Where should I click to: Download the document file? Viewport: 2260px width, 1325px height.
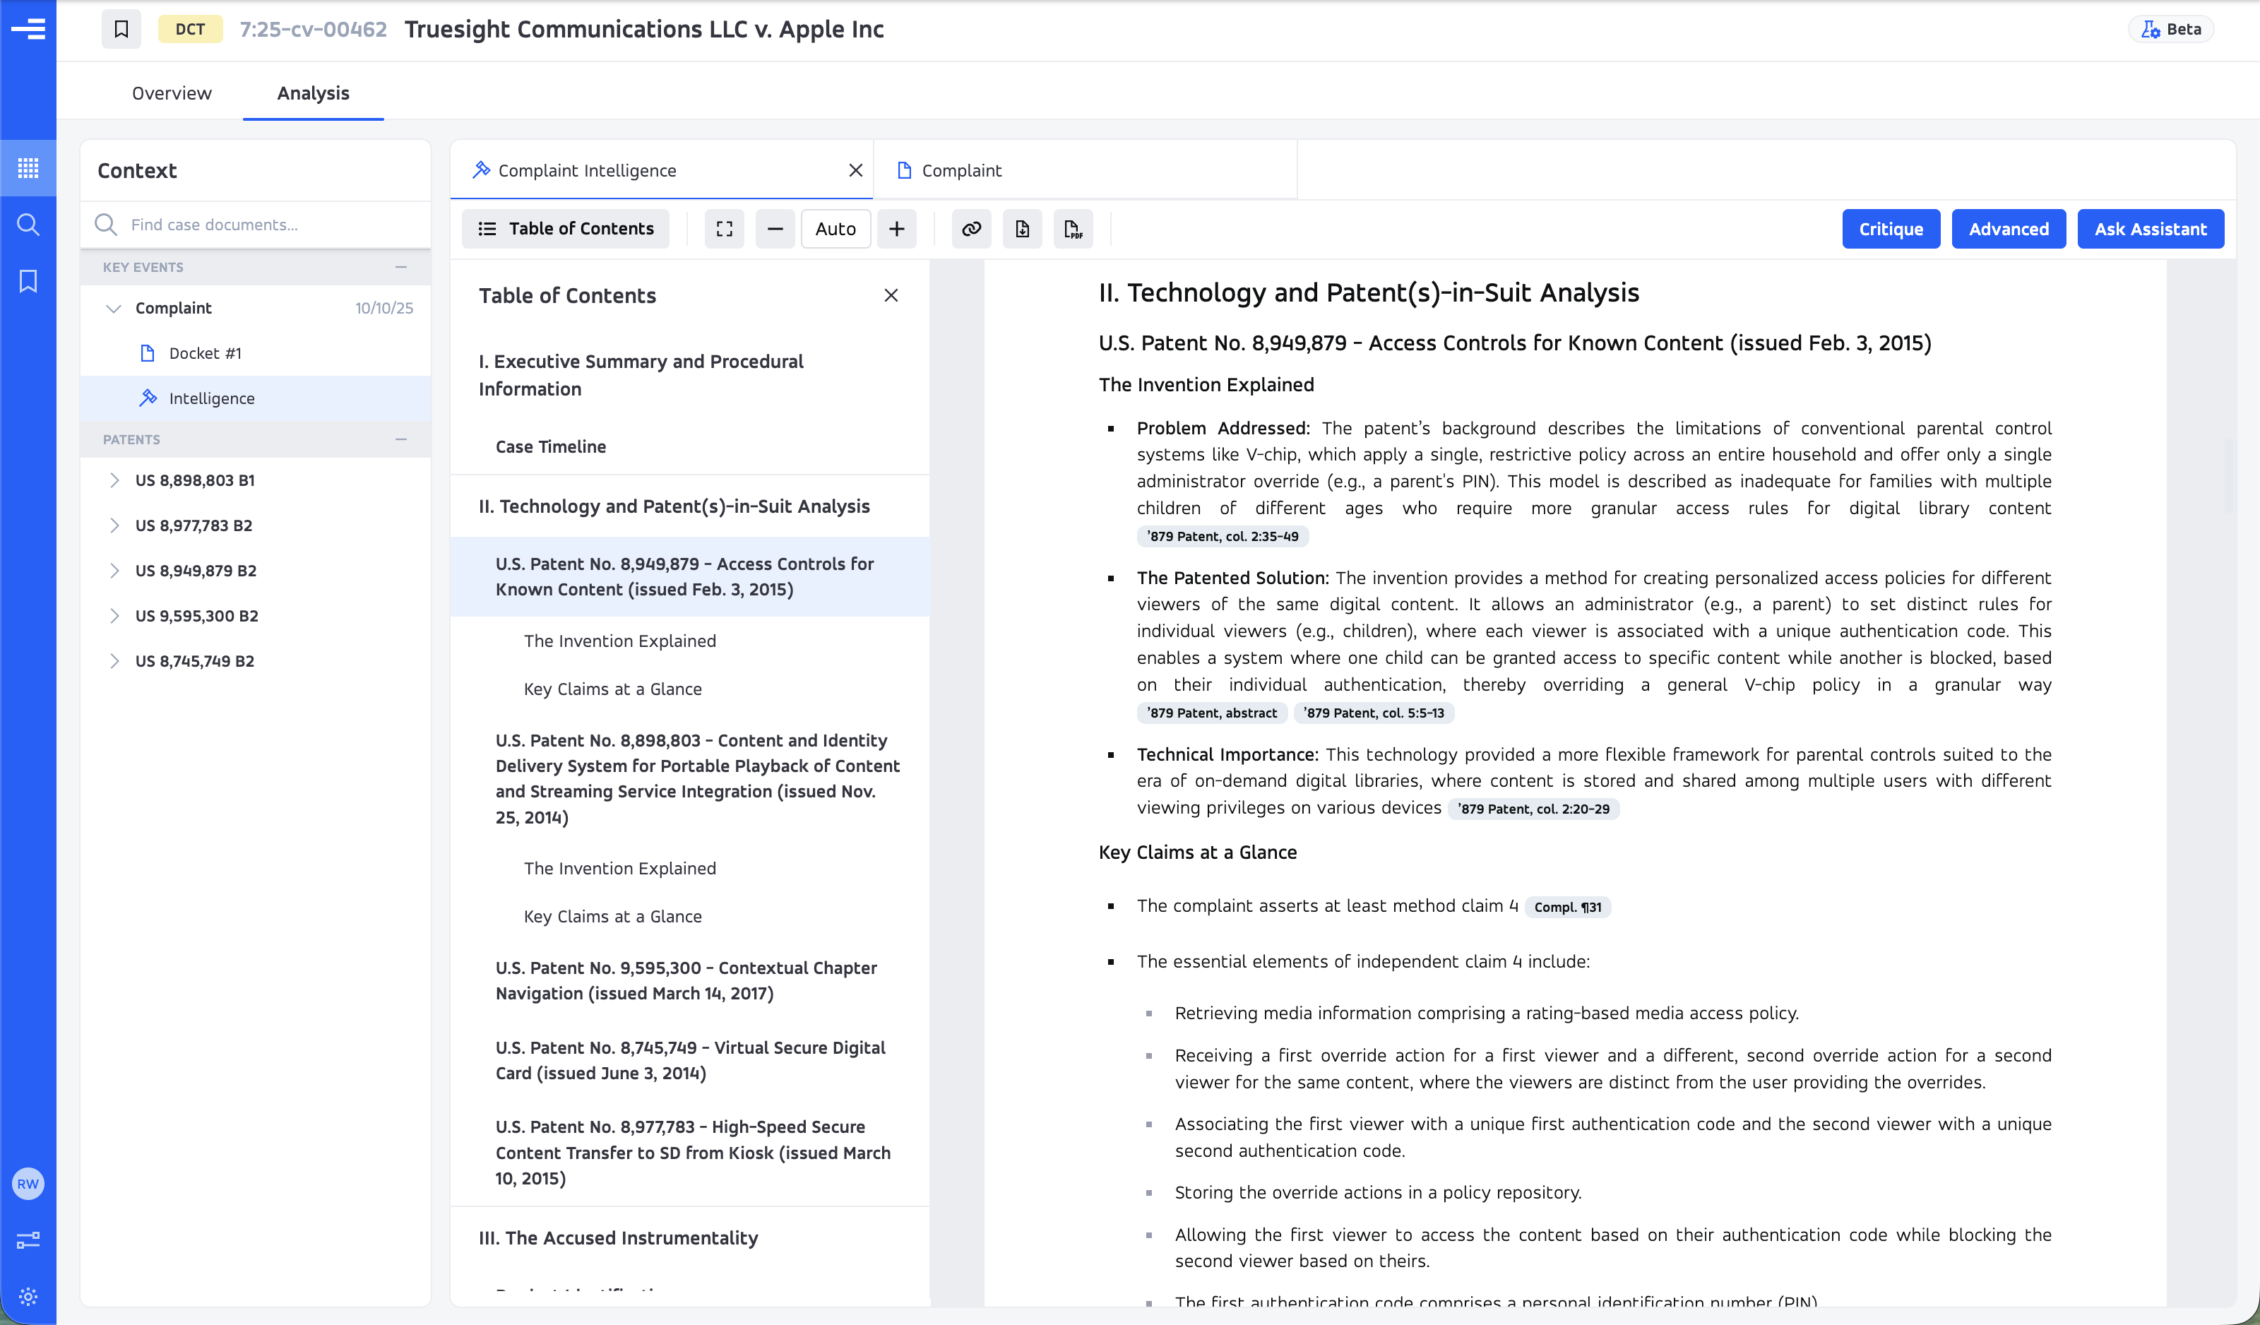click(x=1023, y=229)
